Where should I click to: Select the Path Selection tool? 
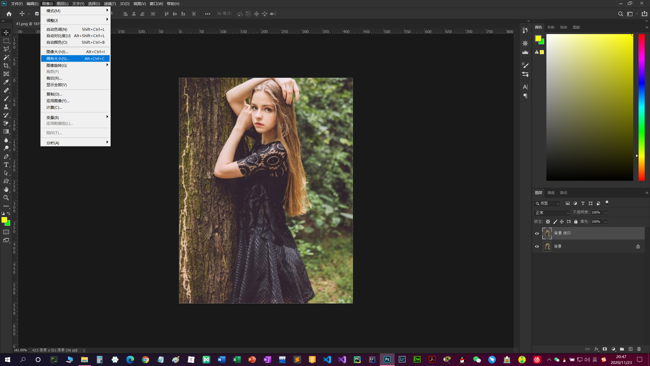[x=6, y=173]
